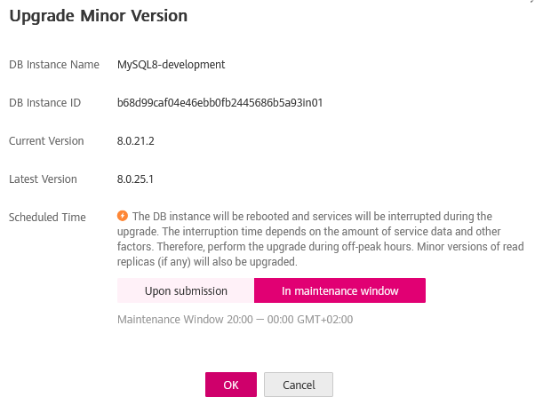
Task: Click the Scheduled Time label
Action: point(47,217)
